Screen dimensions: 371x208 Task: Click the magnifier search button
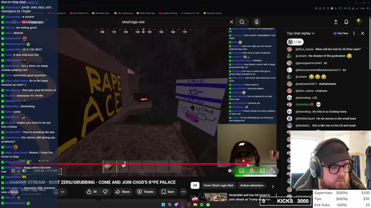click(x=242, y=22)
